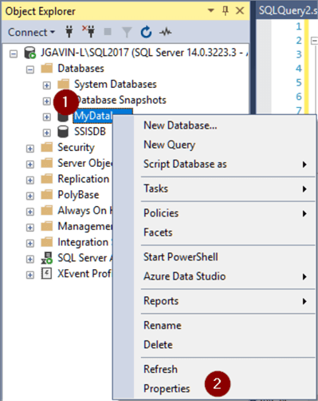The width and height of the screenshot is (318, 401).
Task: Select the PolyBase tree label
Action: [x=78, y=195]
